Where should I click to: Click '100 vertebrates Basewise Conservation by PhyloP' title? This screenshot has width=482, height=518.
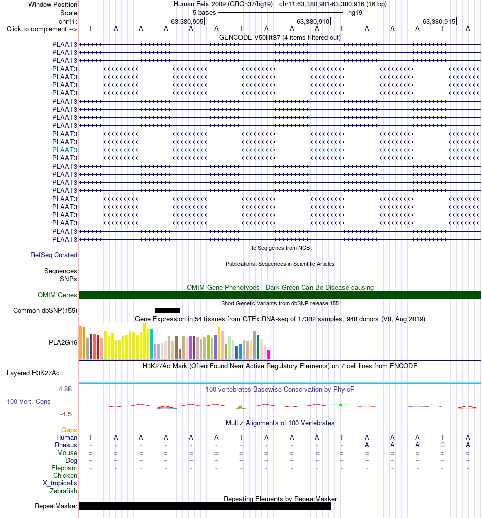pos(280,389)
